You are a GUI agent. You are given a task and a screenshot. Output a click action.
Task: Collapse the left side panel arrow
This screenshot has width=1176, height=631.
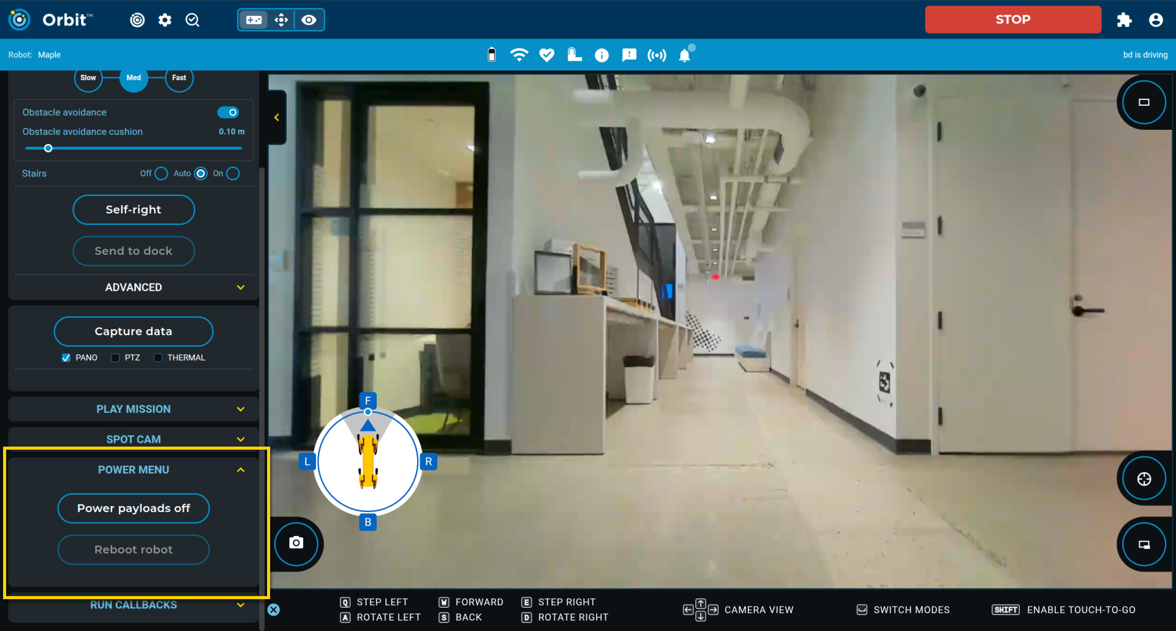tap(277, 118)
